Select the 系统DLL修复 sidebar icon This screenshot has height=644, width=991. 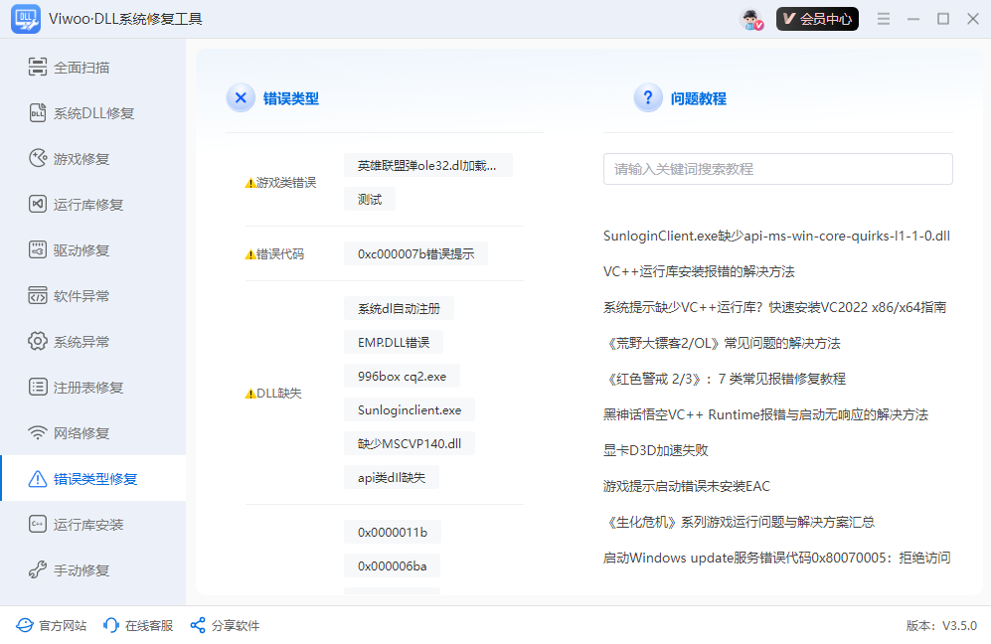click(37, 112)
